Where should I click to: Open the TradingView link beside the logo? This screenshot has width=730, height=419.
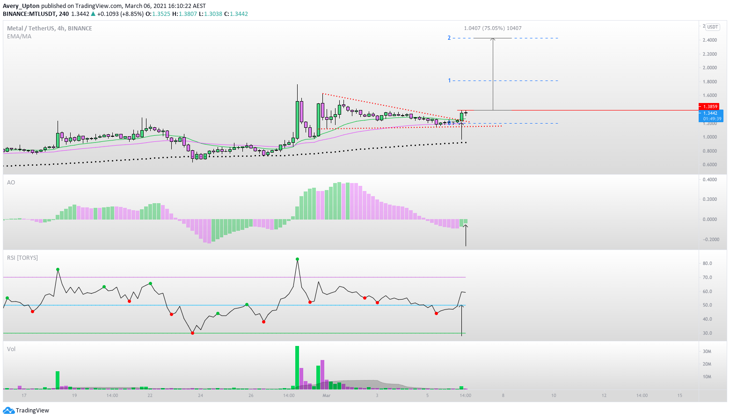point(32,411)
